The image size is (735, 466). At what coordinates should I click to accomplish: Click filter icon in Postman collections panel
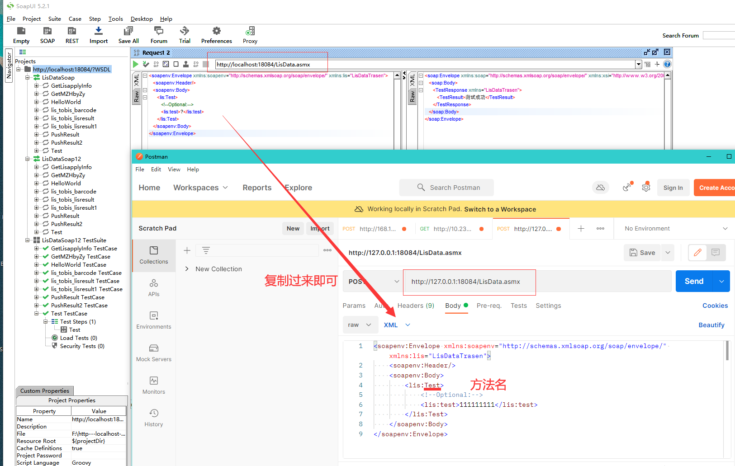click(x=206, y=250)
